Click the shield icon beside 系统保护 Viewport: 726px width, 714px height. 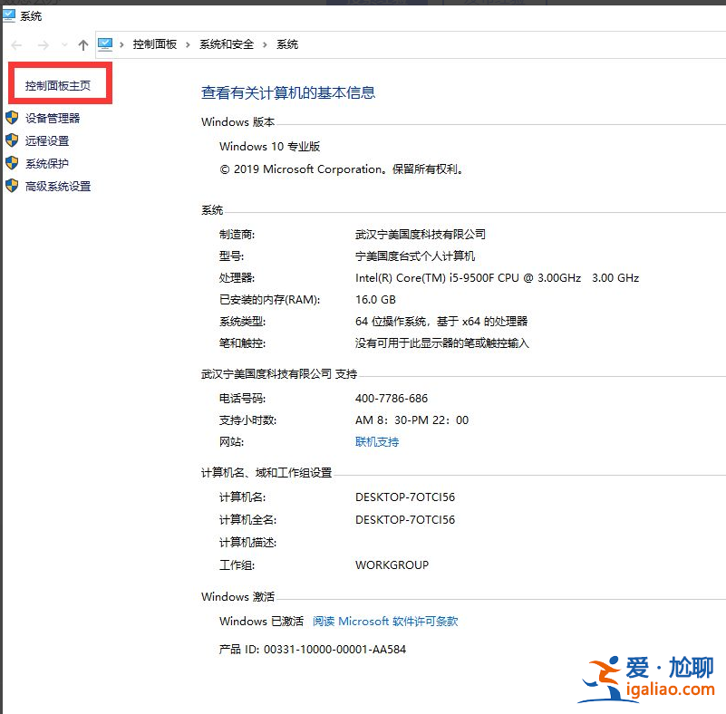coord(10,164)
